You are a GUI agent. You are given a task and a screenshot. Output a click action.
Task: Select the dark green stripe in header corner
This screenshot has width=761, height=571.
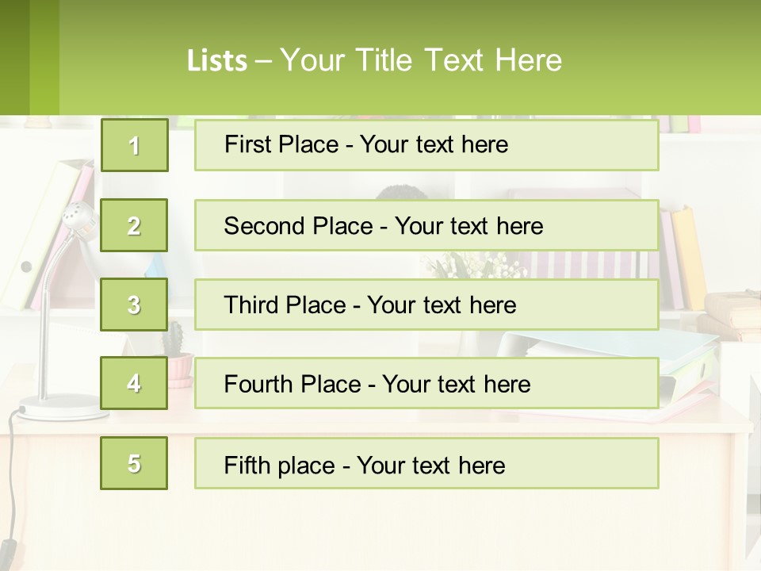click(x=14, y=57)
